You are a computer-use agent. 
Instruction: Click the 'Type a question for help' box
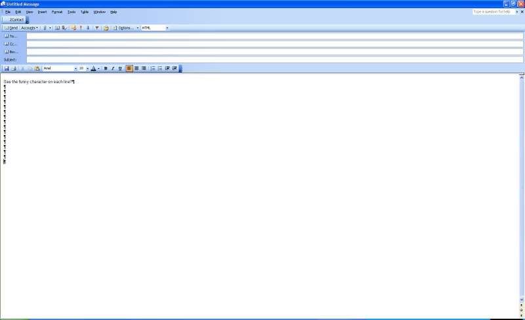[493, 12]
